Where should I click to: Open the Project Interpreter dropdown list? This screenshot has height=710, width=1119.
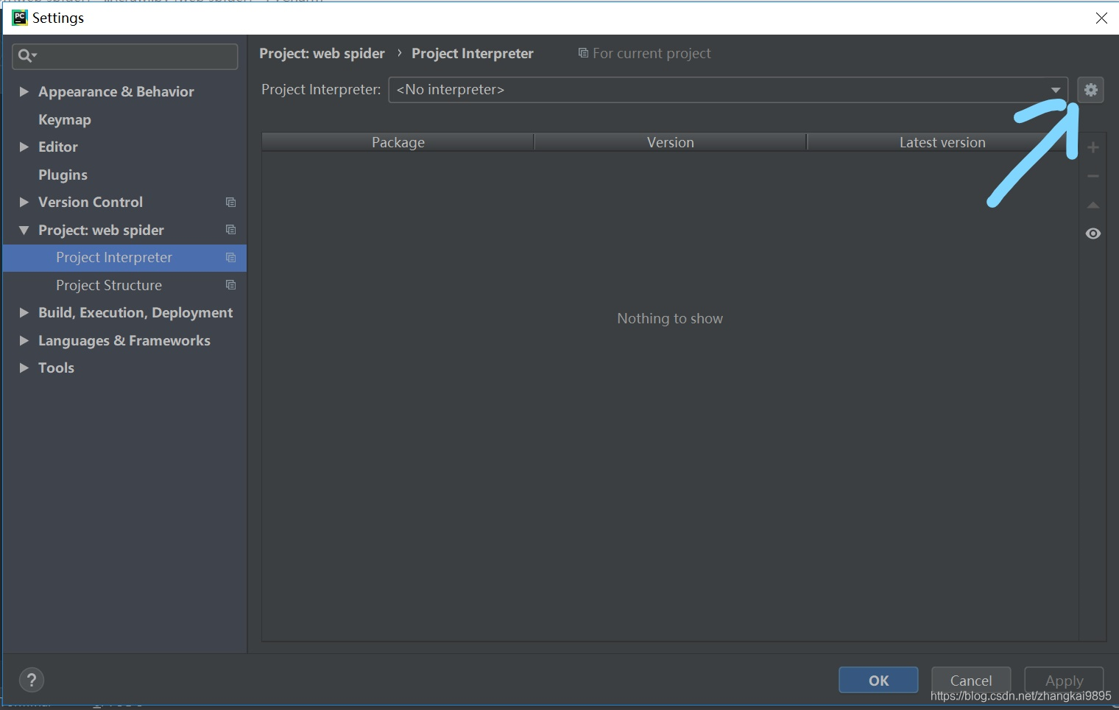coord(1056,90)
